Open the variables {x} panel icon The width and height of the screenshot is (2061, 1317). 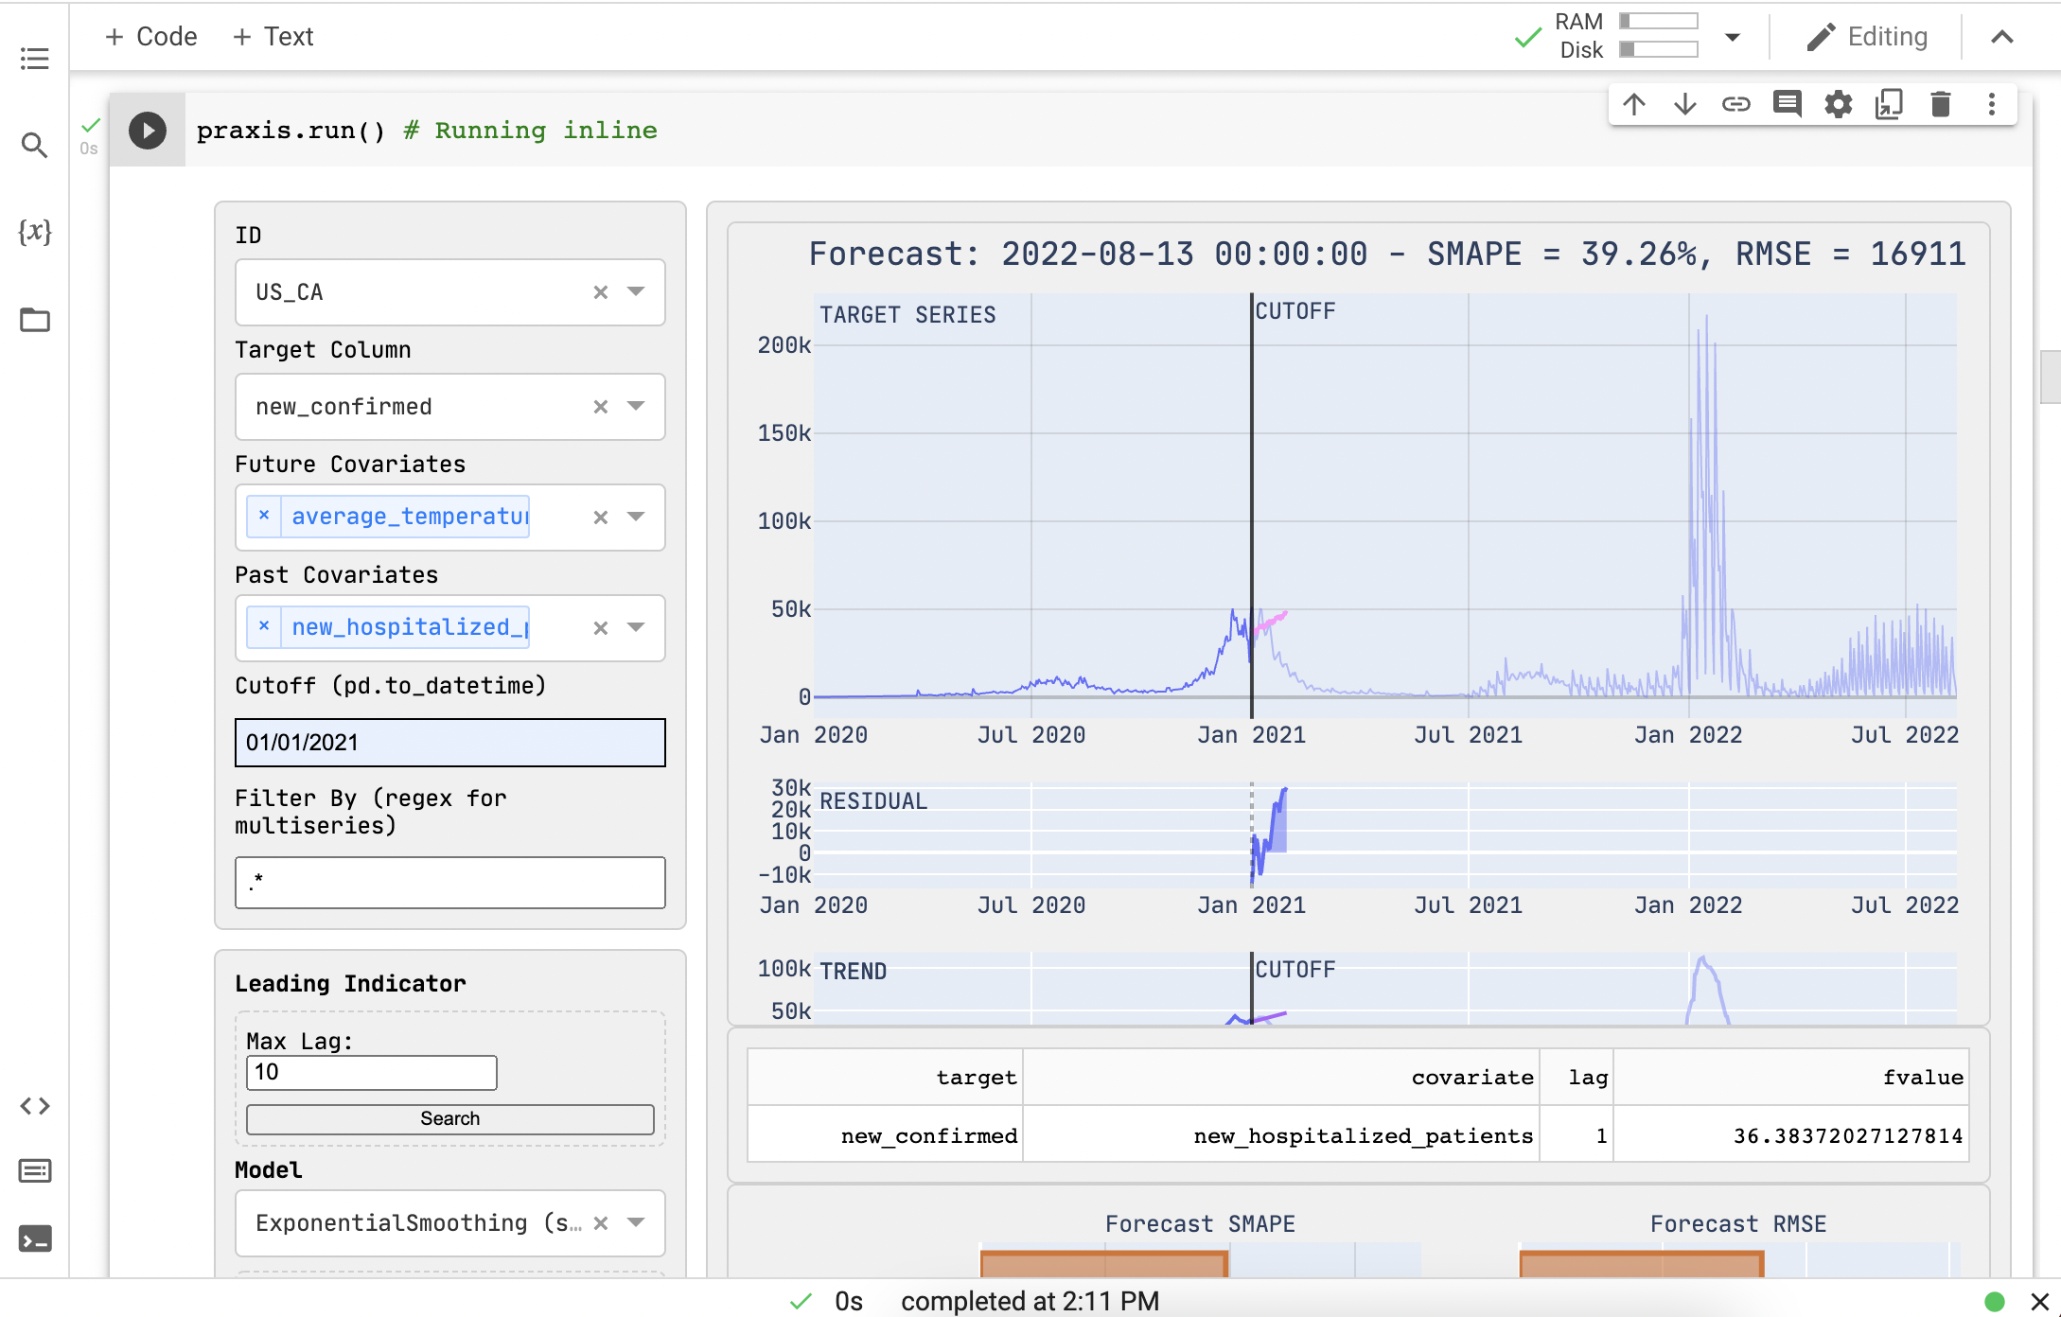[x=35, y=232]
